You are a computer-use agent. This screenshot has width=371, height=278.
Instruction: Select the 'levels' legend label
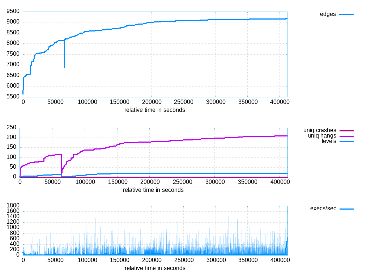click(x=329, y=141)
